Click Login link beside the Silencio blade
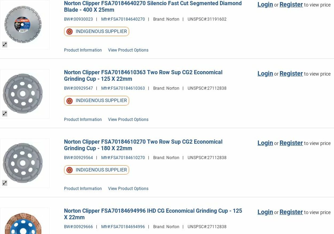This screenshot has height=234, width=334. tap(265, 5)
